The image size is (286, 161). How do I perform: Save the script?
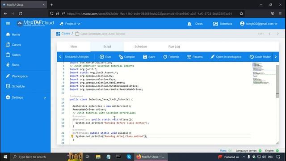tap(149, 57)
